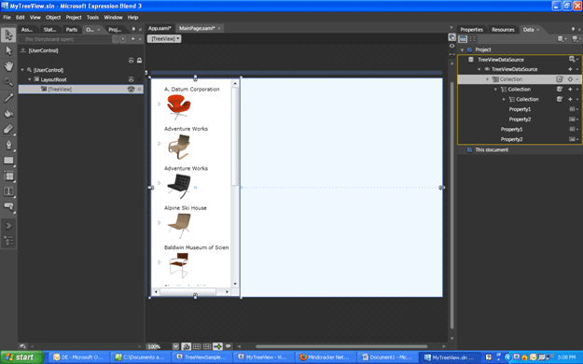Select the Selection arrow tool

tap(8, 35)
